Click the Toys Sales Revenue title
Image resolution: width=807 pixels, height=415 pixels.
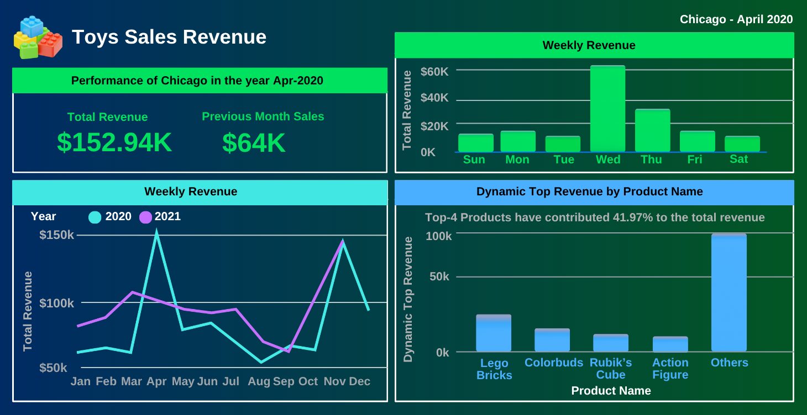(x=169, y=37)
